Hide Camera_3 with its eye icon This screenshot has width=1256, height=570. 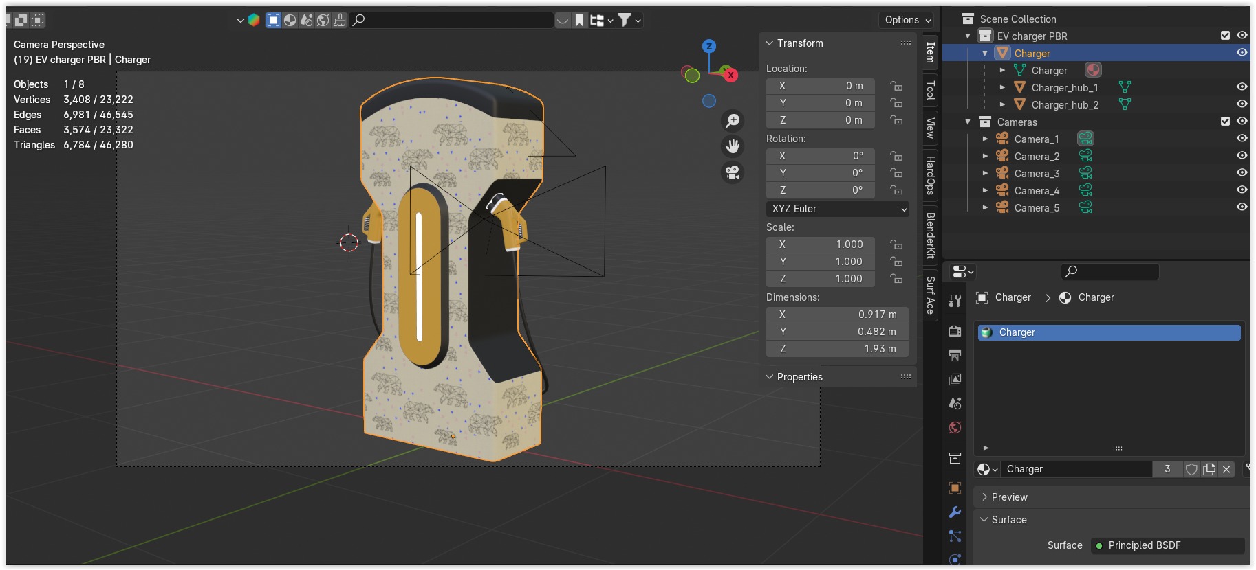tap(1242, 173)
